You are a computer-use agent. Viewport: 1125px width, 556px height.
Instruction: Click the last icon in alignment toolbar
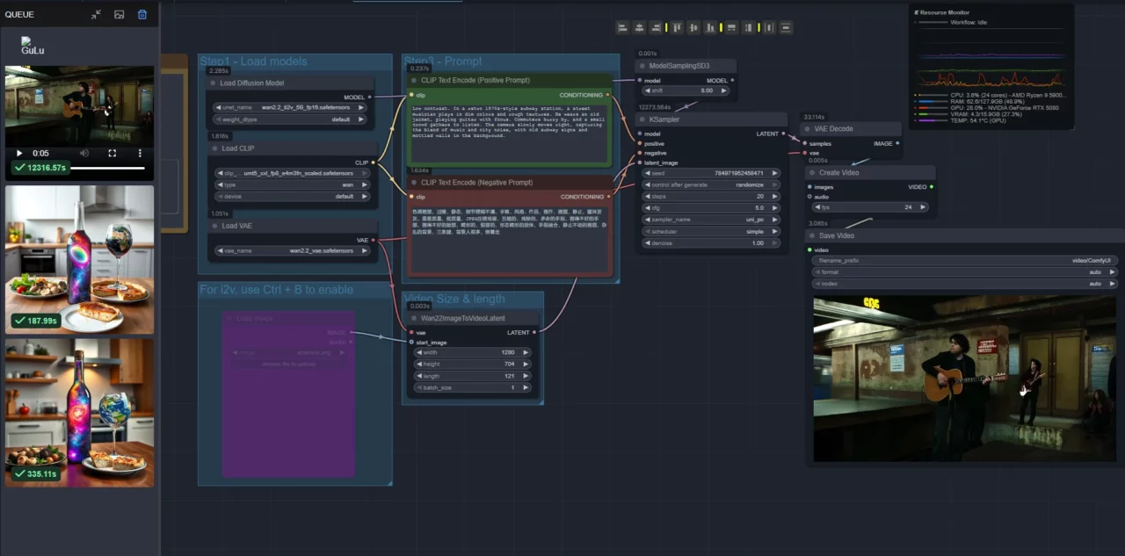pos(785,28)
